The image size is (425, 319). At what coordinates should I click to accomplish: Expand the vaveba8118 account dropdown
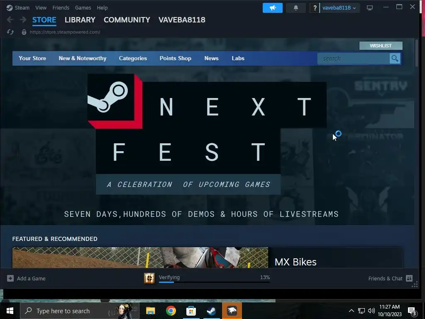coord(340,8)
